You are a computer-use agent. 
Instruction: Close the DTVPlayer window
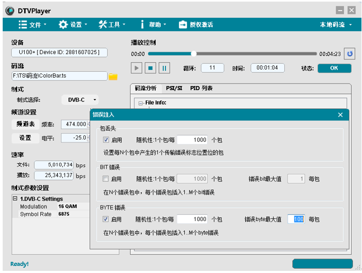coord(352,10)
